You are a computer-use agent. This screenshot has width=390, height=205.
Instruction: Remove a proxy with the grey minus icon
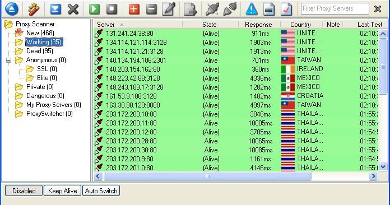pyautogui.click(x=151, y=9)
